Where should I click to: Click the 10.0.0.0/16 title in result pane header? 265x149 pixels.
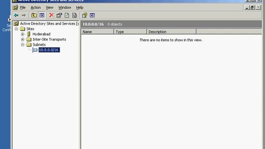point(93,24)
